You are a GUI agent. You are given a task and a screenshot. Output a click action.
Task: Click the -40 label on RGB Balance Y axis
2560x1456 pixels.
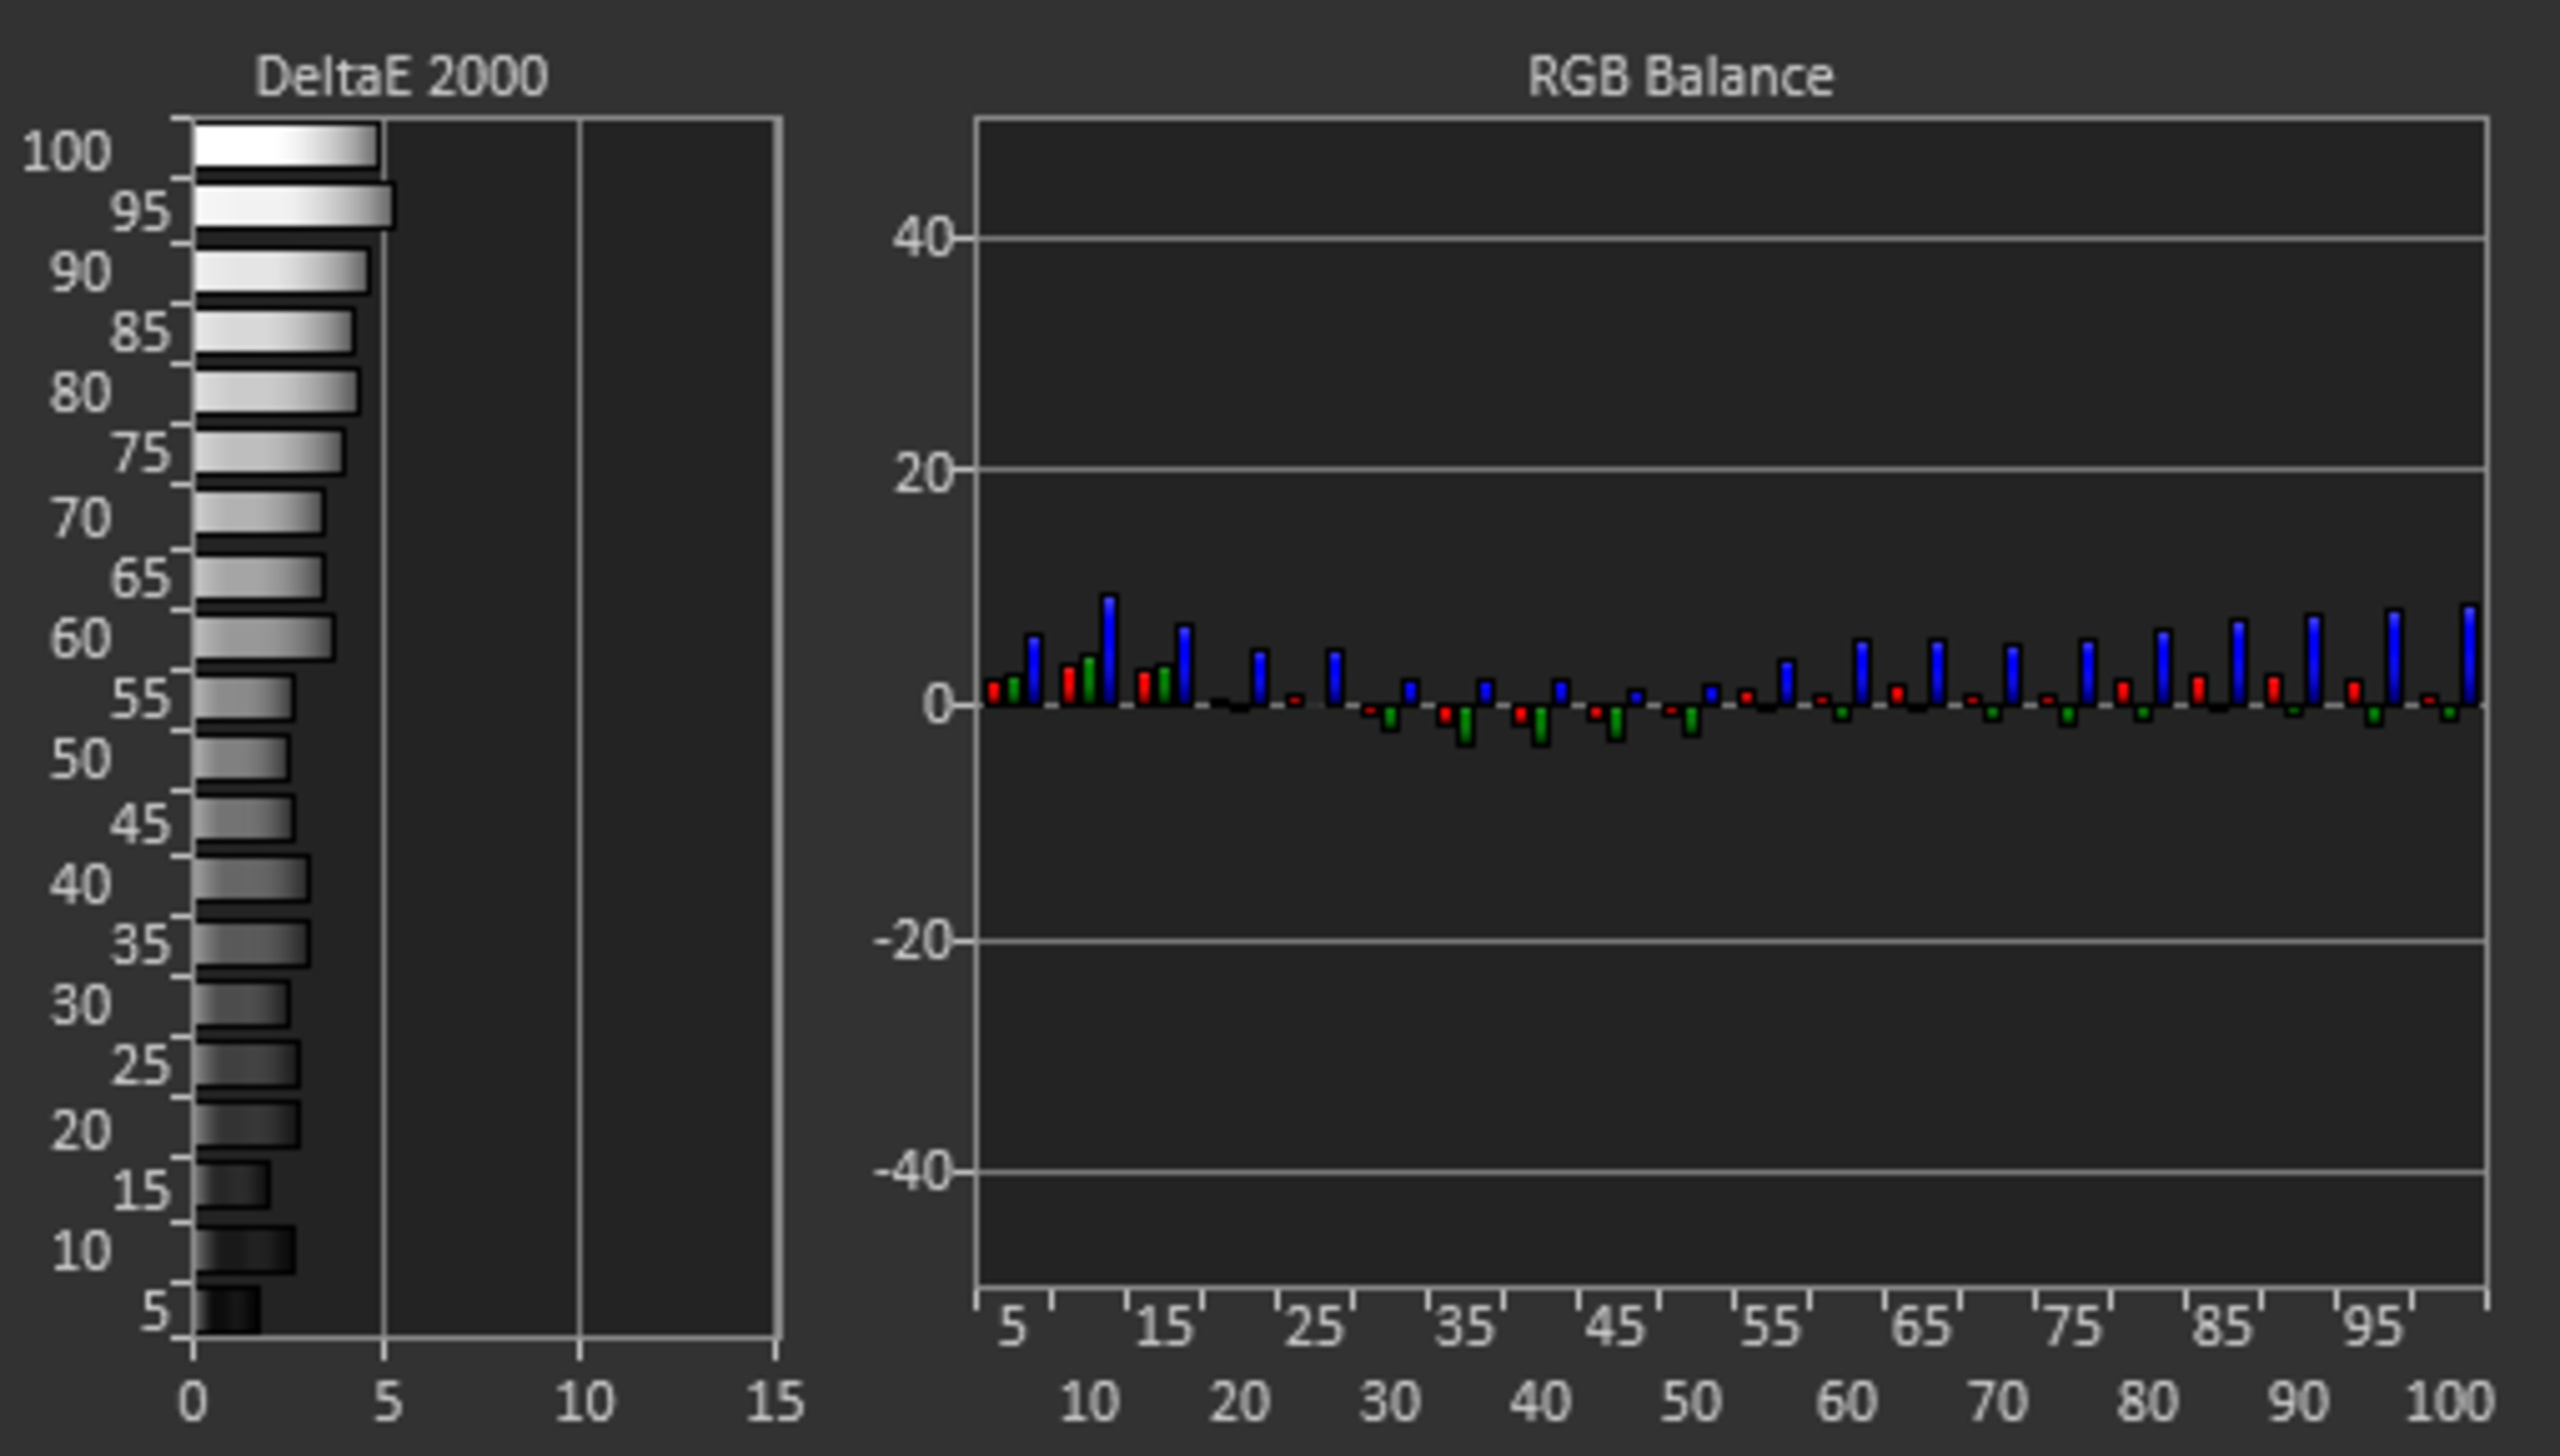912,1171
